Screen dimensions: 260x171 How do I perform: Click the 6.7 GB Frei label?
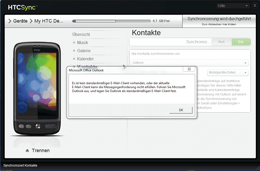[161, 21]
